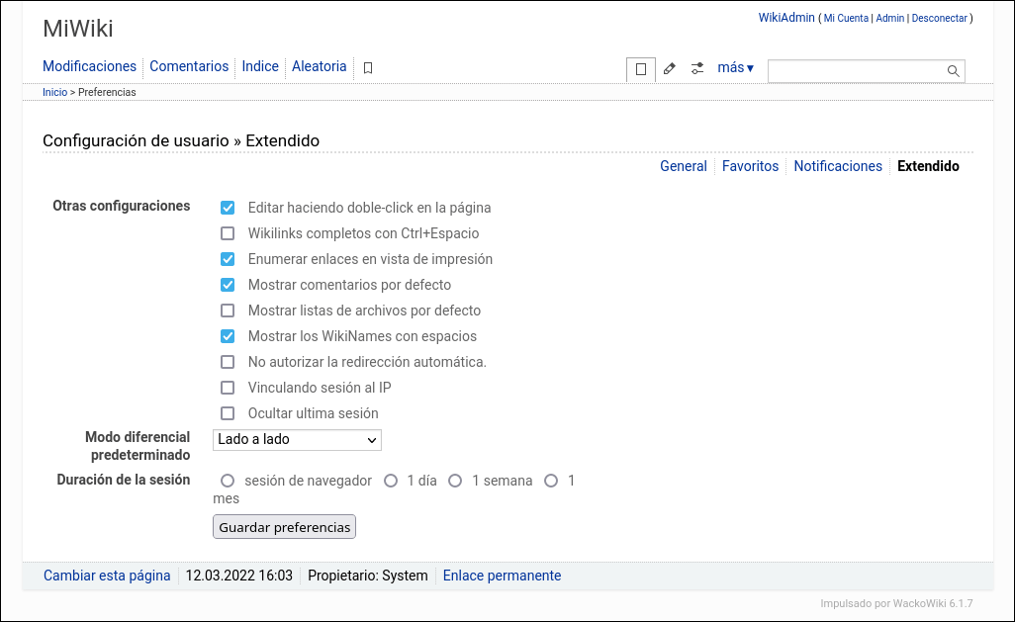Click the pencil edit icon
The height and width of the screenshot is (622, 1015).
pyautogui.click(x=670, y=69)
